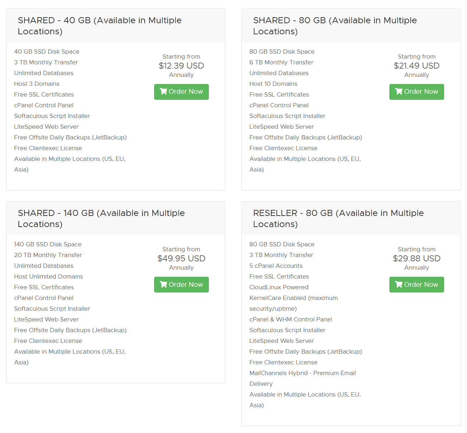The height and width of the screenshot is (433, 467).
Task: Click the $12.39 USD price text
Action: click(x=181, y=66)
